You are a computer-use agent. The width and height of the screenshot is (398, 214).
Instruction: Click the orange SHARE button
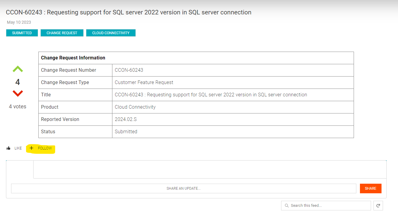pos(371,188)
